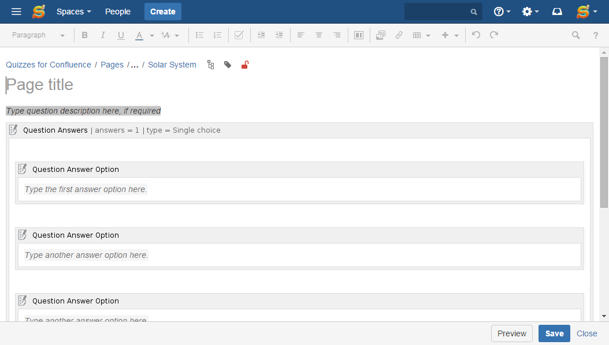This screenshot has height=345, width=609.
Task: Toggle bold formatting
Action: (x=84, y=35)
